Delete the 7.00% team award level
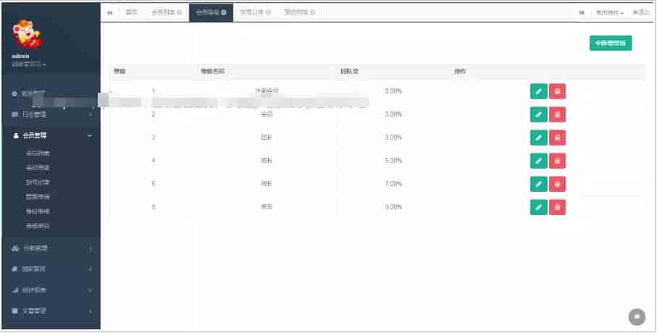Viewport: 657px width, 333px height. 557,184
